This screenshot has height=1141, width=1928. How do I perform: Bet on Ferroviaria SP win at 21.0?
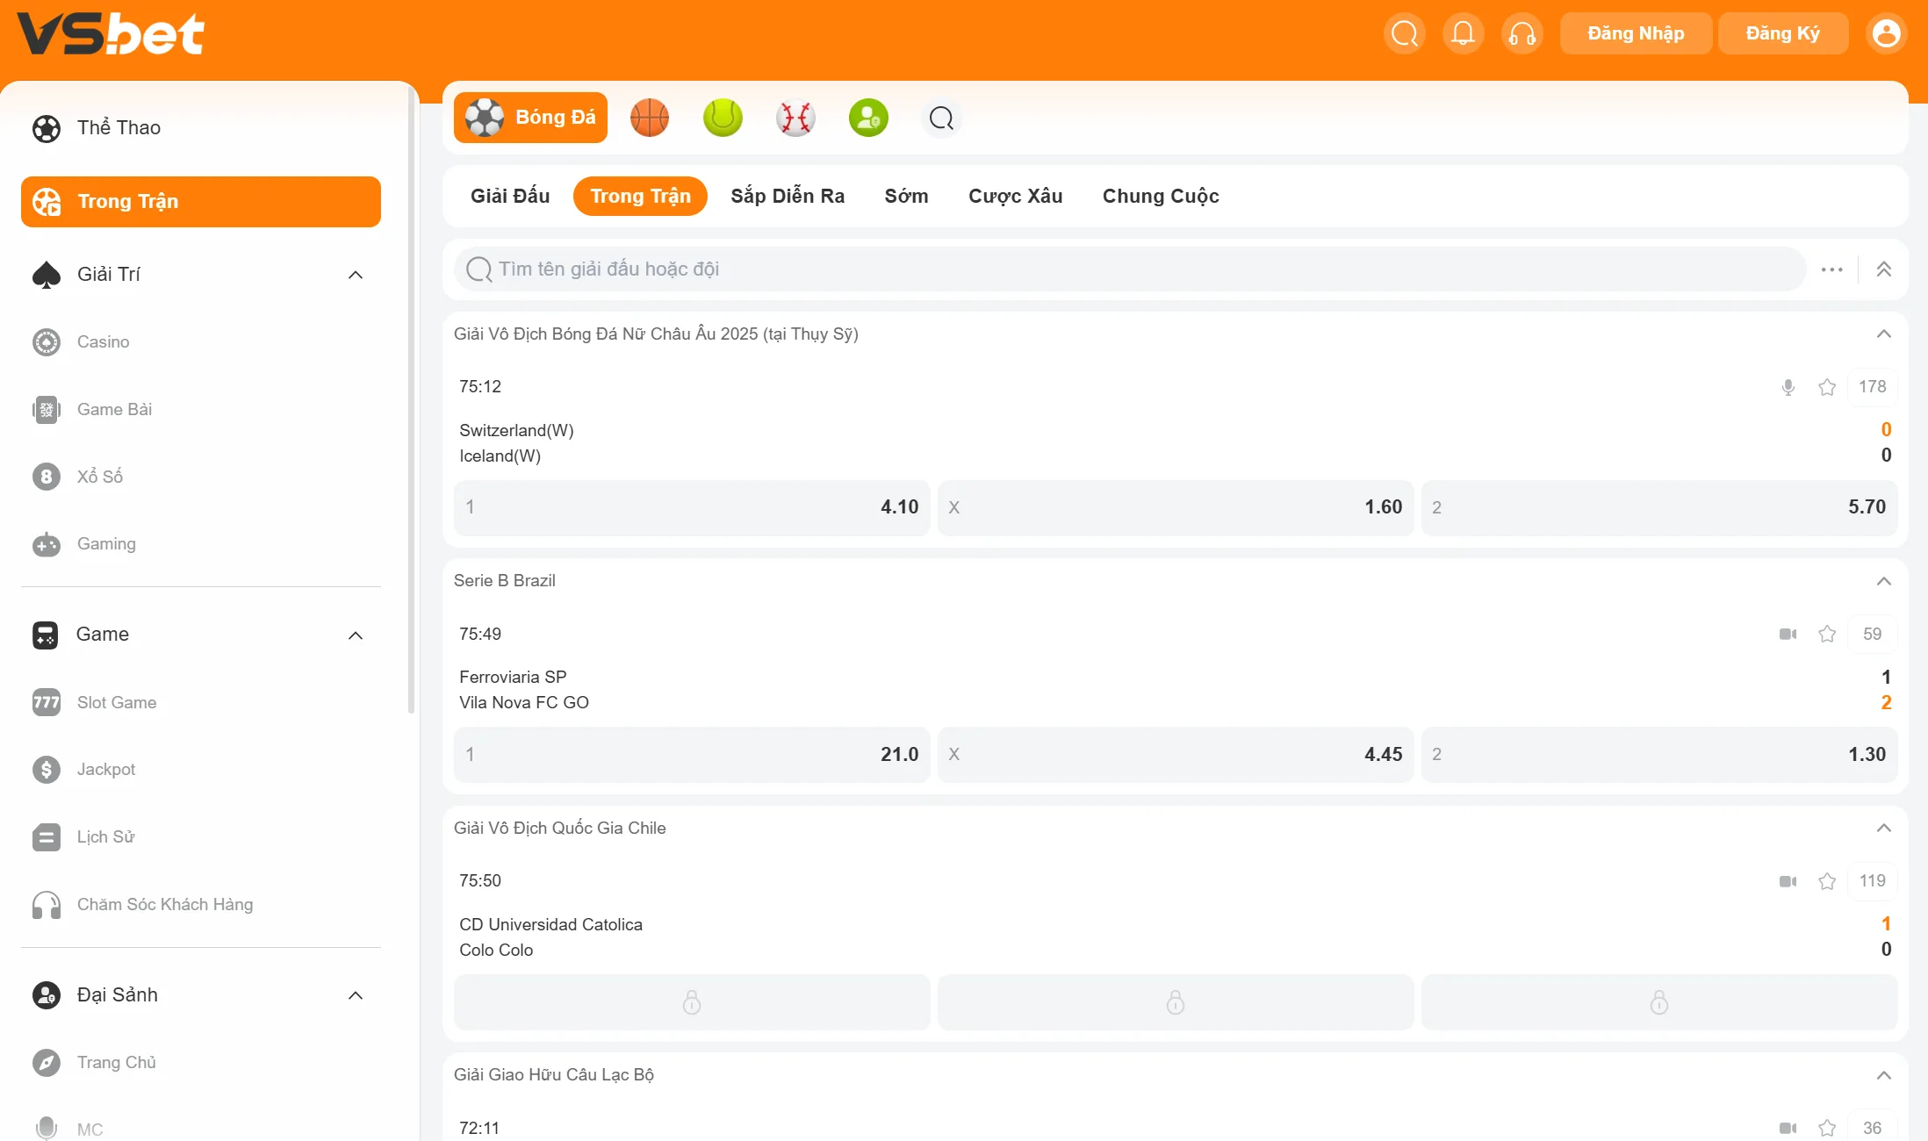click(691, 755)
